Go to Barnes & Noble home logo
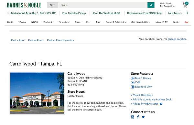The width and height of the screenshot is (194, 125). 24,5
